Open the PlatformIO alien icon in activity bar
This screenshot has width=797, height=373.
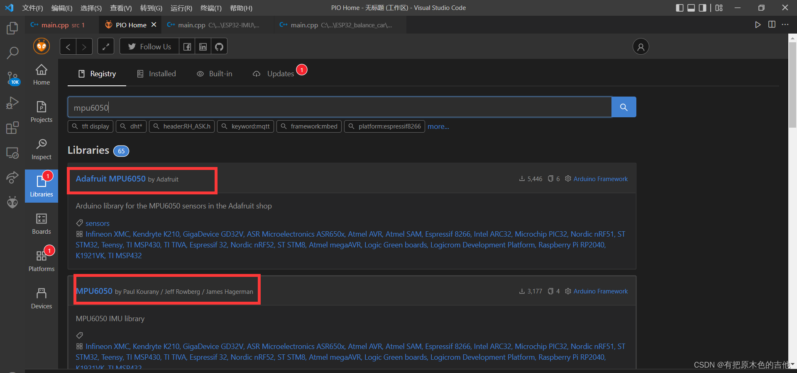12,202
